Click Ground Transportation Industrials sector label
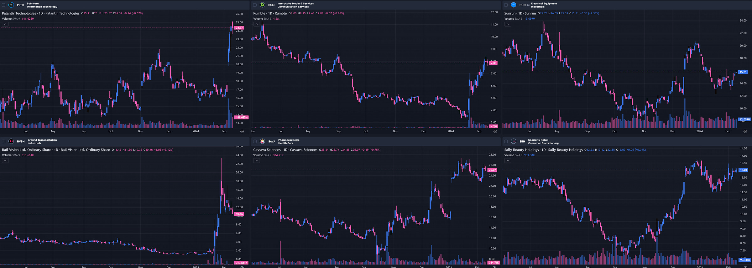 point(42,141)
